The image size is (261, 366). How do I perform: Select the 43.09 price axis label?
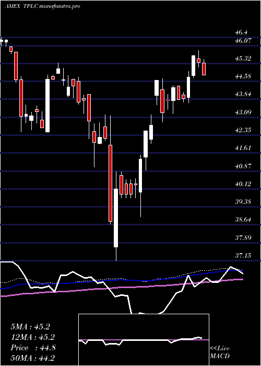point(243,112)
